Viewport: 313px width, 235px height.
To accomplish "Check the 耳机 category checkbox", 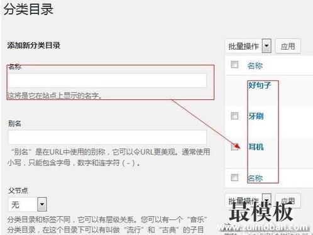I will pyautogui.click(x=234, y=146).
